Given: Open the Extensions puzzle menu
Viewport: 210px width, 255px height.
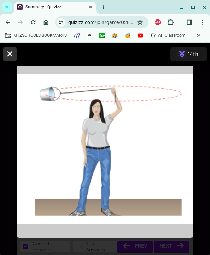Looking at the screenshot, I should coord(170,22).
